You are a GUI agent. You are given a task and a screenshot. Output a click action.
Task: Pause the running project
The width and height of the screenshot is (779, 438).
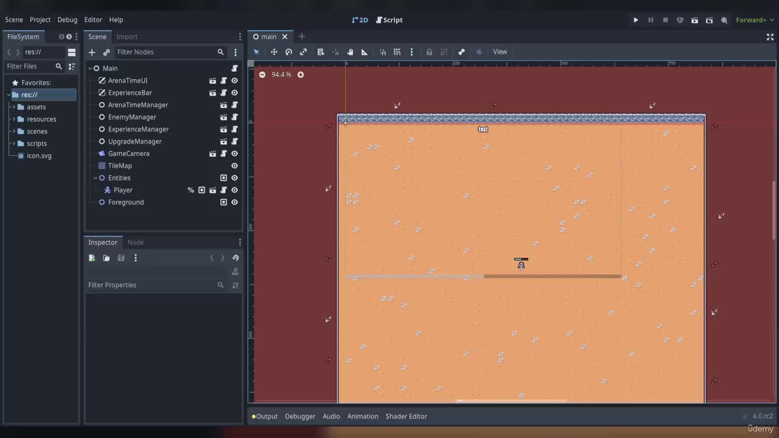coord(651,20)
